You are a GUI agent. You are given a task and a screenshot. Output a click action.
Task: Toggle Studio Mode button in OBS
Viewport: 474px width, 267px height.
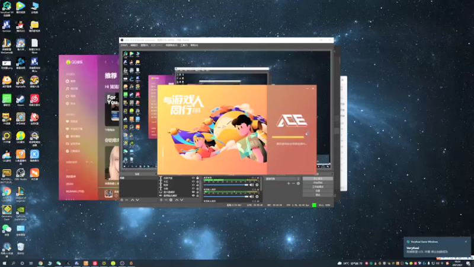coord(318,187)
